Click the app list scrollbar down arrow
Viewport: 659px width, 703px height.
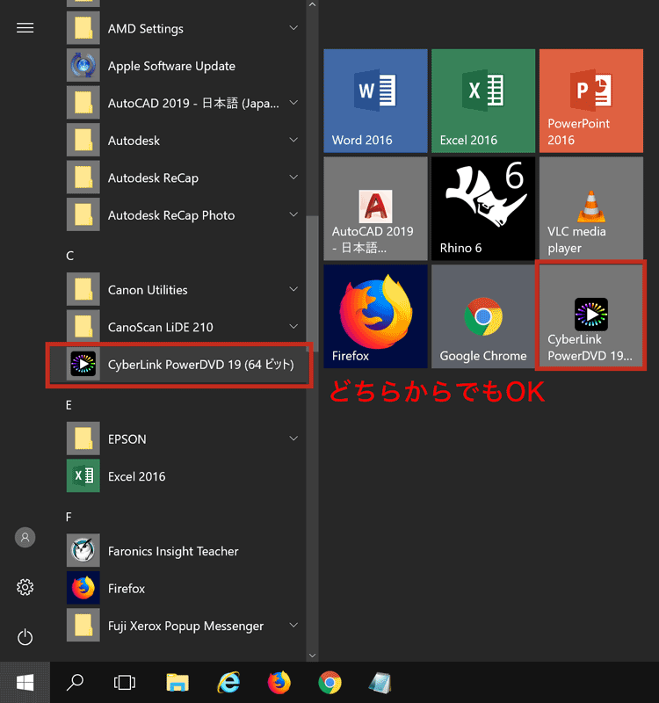[311, 654]
